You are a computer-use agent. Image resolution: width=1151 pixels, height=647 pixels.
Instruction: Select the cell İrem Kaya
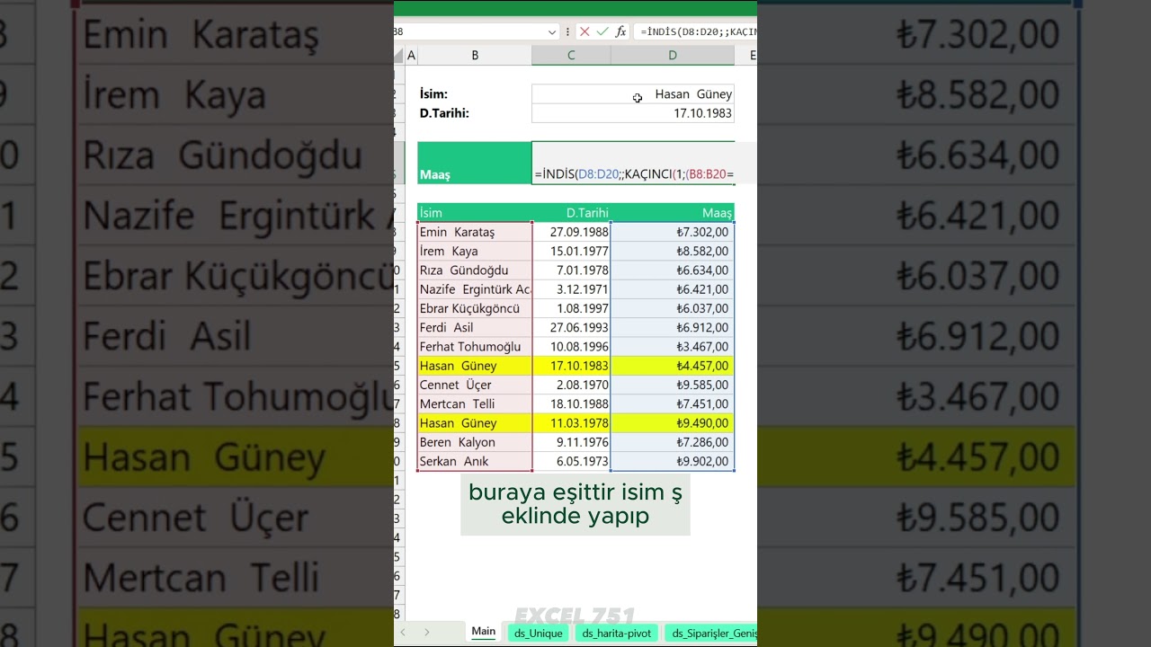(475, 251)
